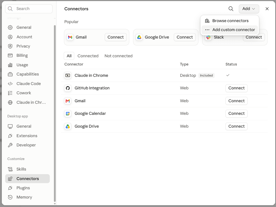Viewport: 276px width, 207px height.
Task: Choose Browse connectors from the menu
Action: pyautogui.click(x=230, y=21)
